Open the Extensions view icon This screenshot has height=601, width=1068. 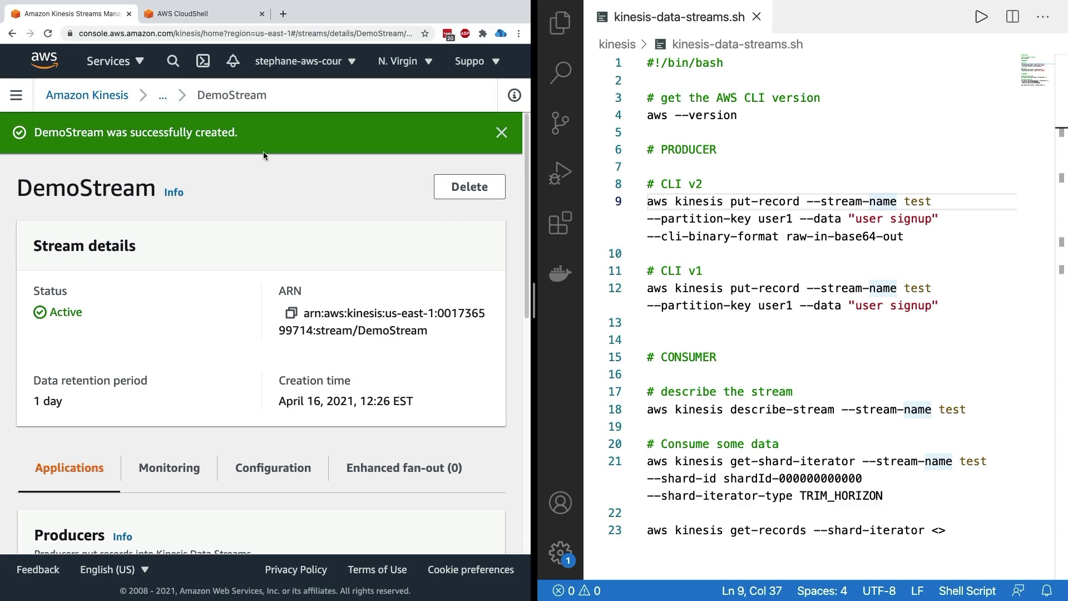(560, 223)
